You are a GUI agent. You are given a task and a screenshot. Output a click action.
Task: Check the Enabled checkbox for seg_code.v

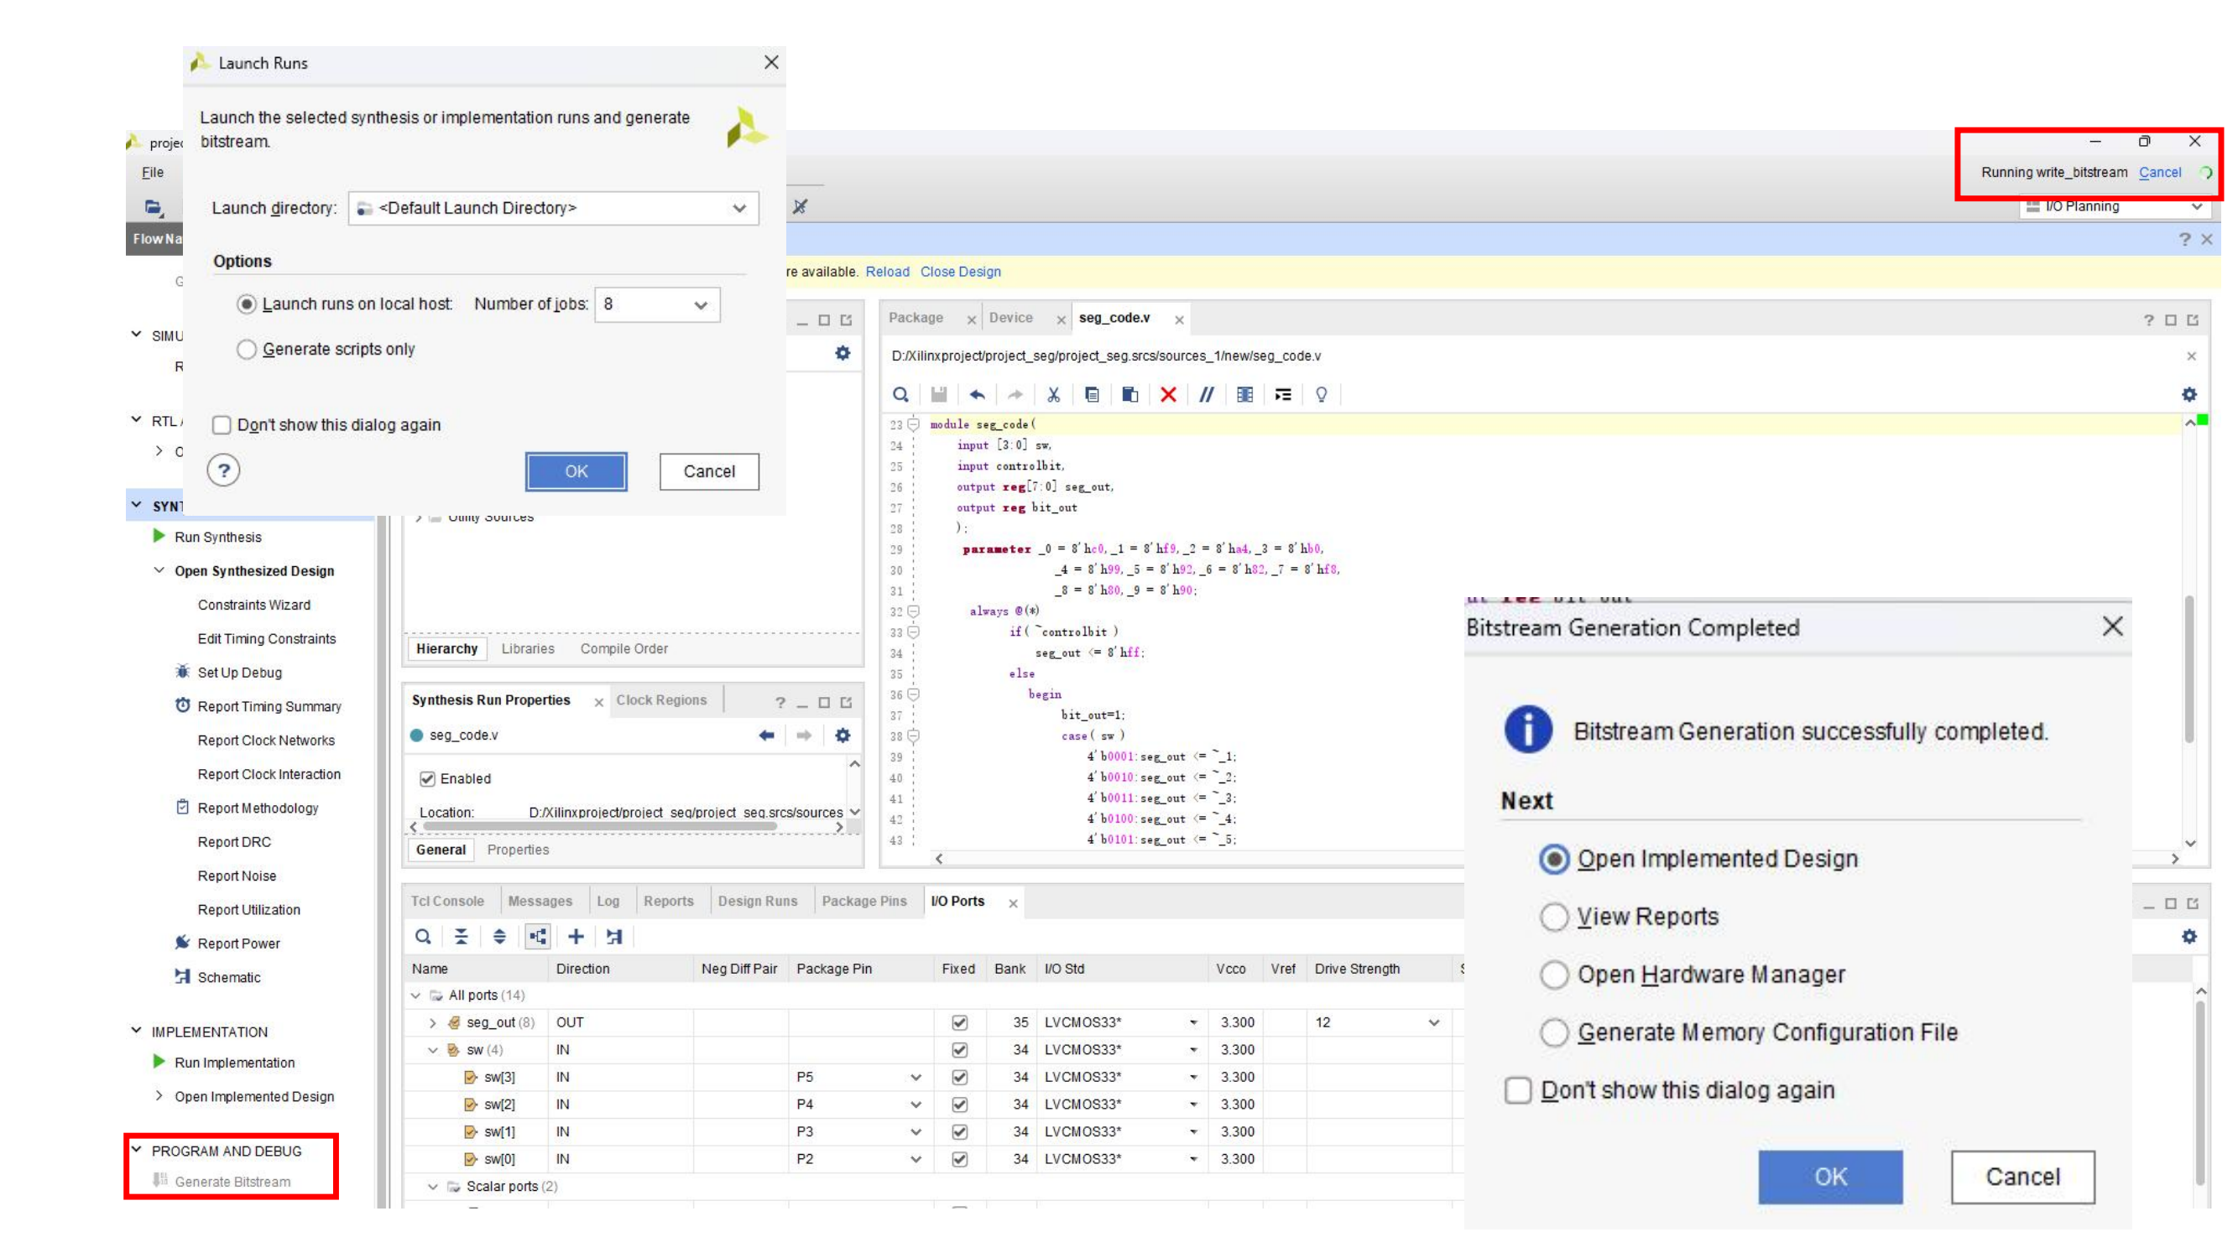426,779
